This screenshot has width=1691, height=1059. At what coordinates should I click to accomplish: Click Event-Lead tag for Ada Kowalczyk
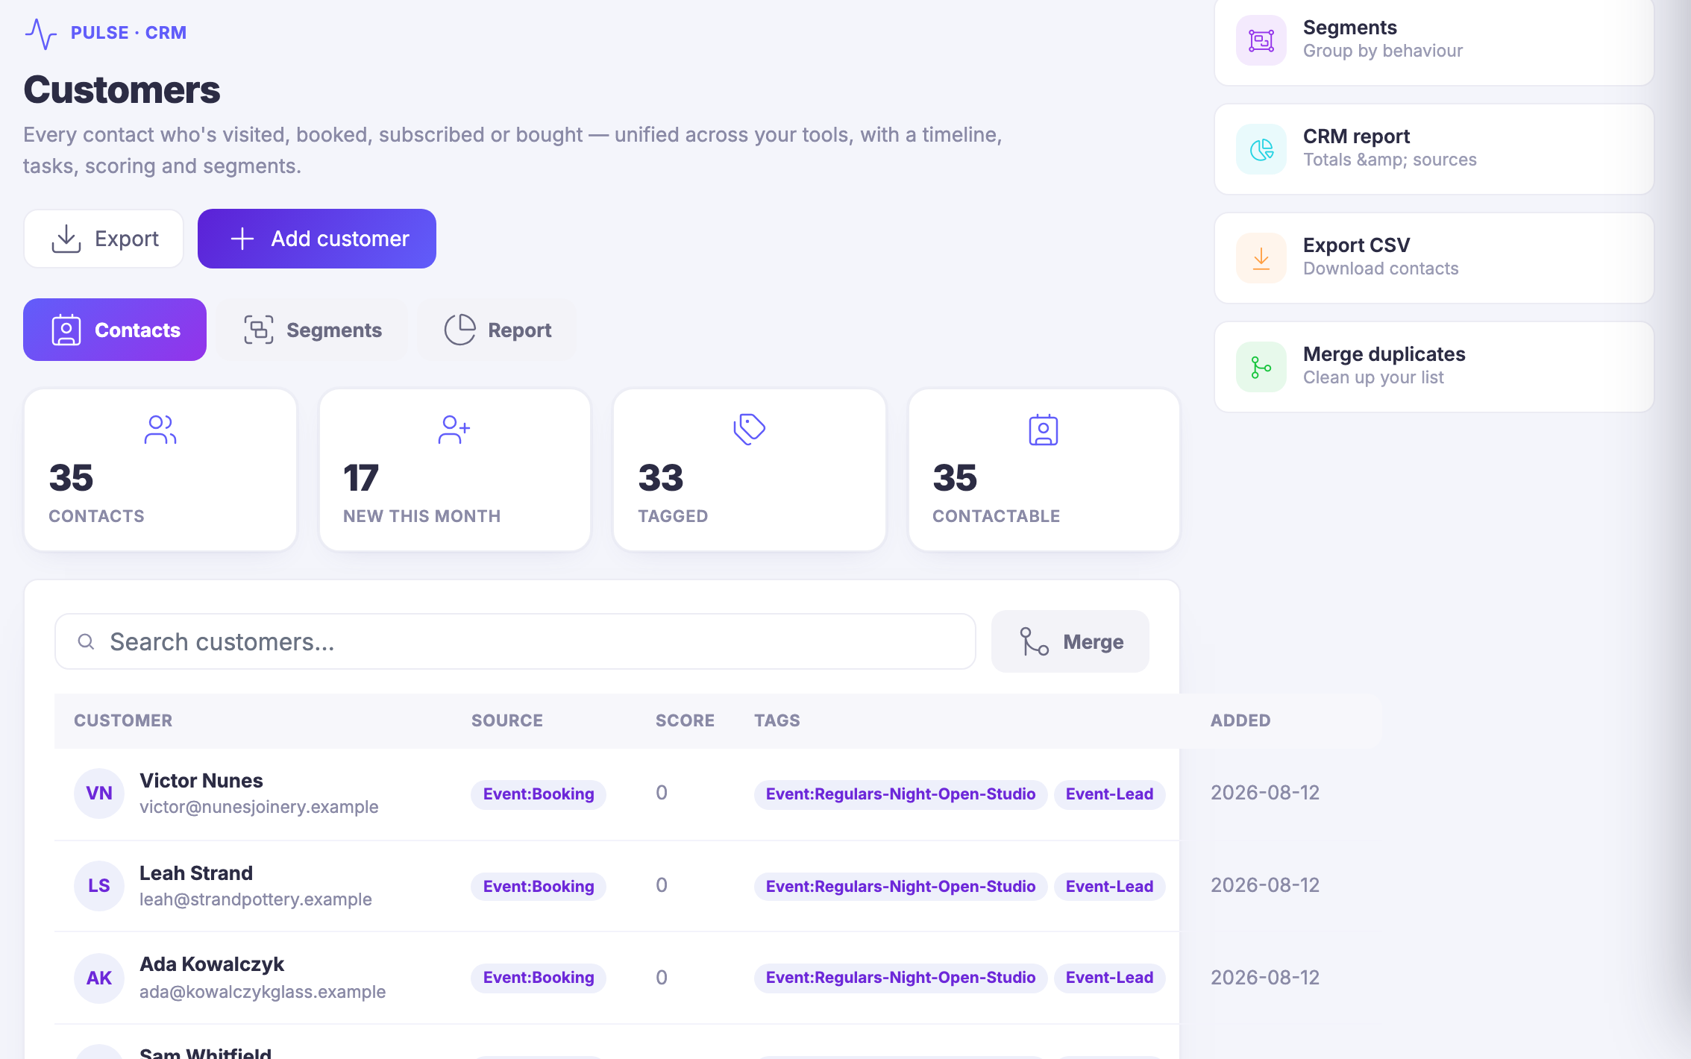tap(1109, 978)
